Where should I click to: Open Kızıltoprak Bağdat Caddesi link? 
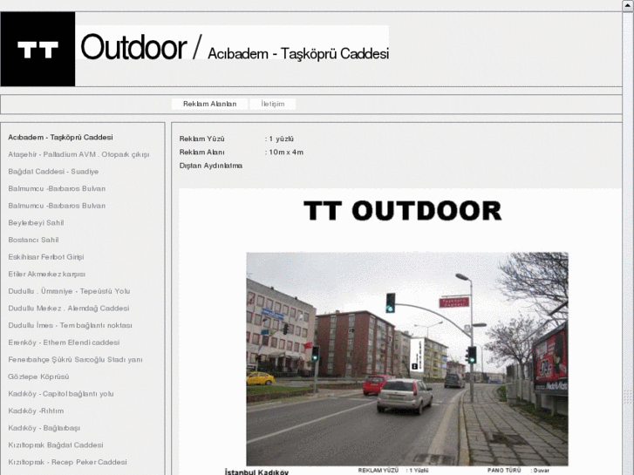tap(56, 445)
